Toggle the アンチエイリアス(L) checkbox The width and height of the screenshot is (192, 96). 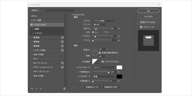[x=103, y=62]
